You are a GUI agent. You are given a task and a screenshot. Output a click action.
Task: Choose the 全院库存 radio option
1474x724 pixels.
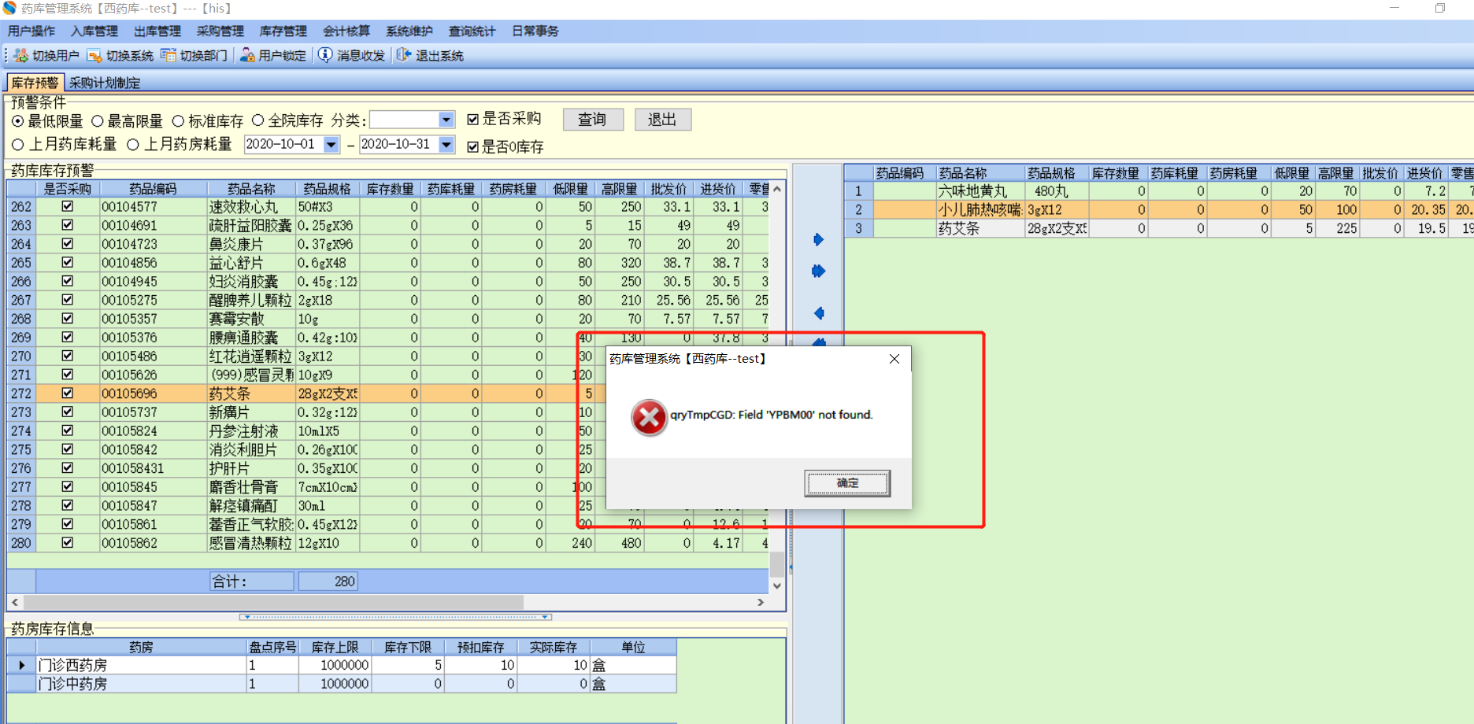point(258,120)
